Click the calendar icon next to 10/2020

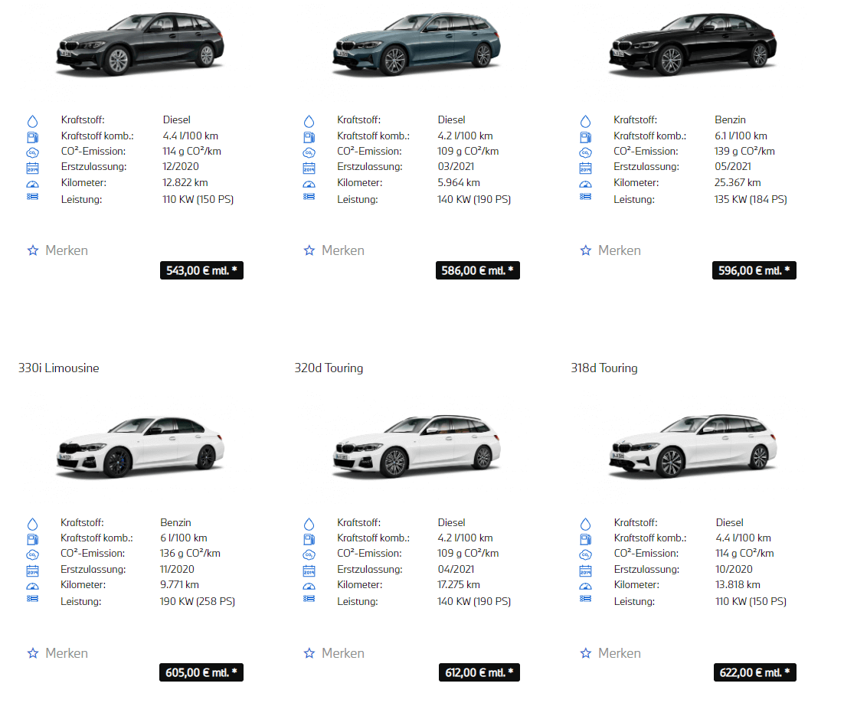point(586,571)
